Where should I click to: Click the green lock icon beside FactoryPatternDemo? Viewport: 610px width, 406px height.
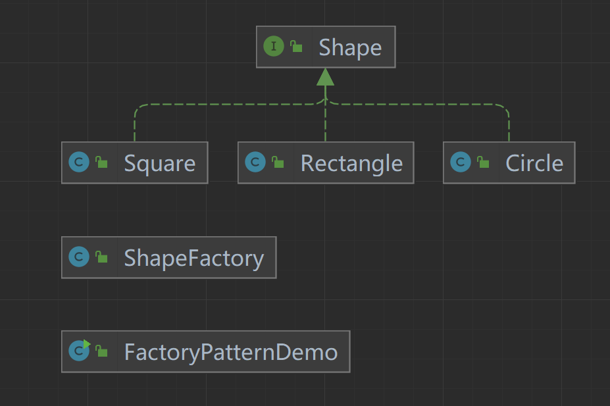pos(101,352)
